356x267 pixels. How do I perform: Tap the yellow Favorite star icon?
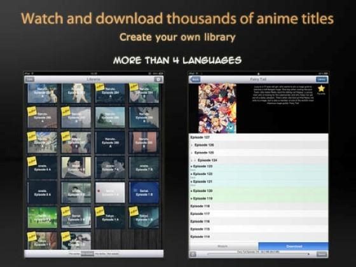pyautogui.click(x=321, y=88)
